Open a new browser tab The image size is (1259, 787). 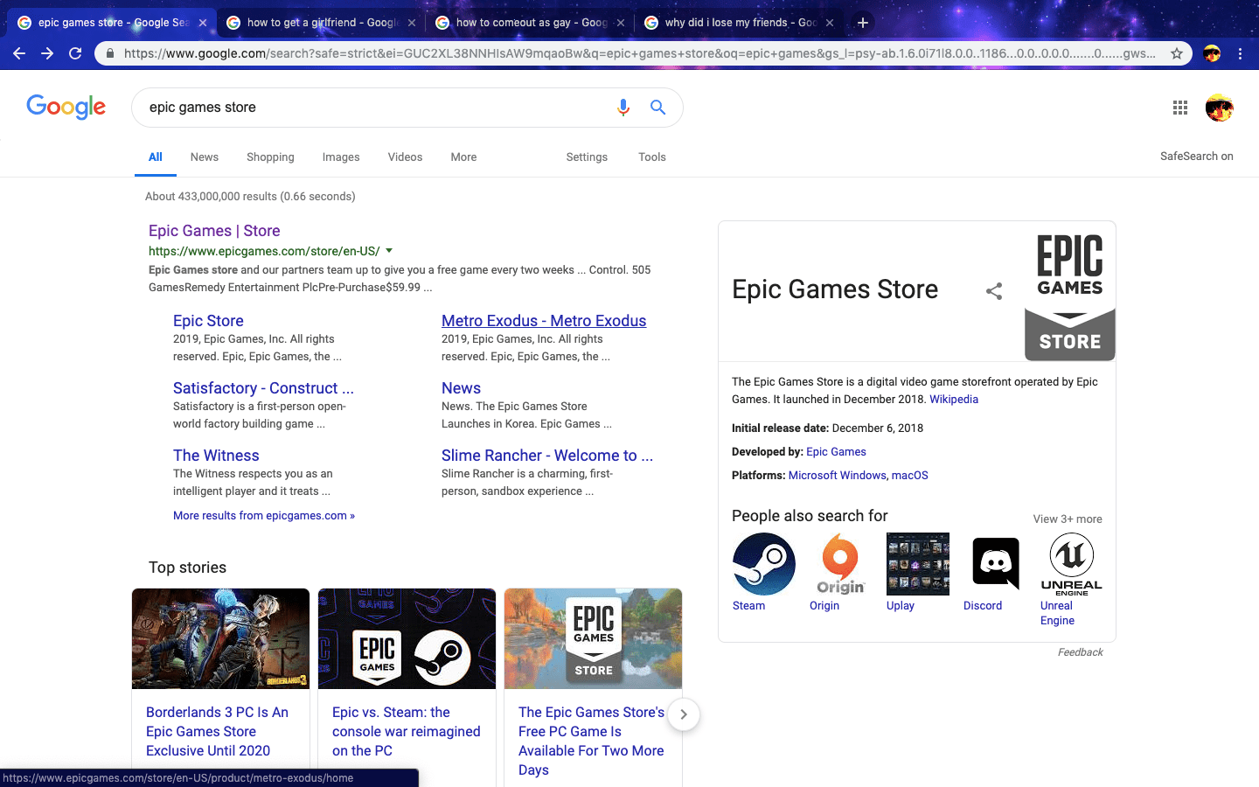point(862,23)
